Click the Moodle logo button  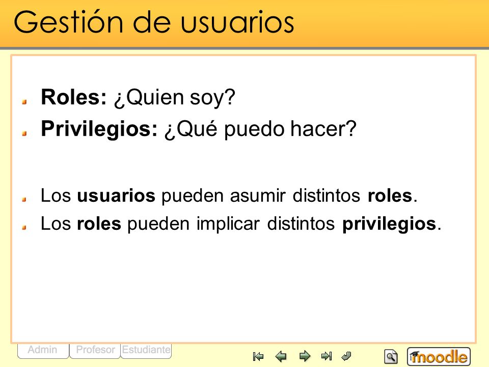pyautogui.click(x=439, y=356)
